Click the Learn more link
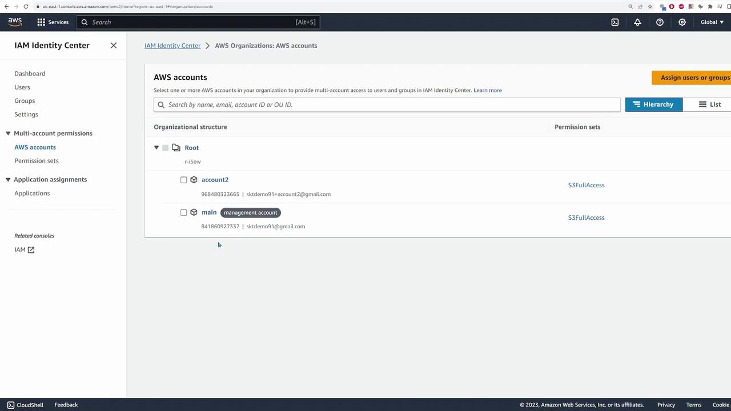Image resolution: width=731 pixels, height=411 pixels. click(488, 90)
